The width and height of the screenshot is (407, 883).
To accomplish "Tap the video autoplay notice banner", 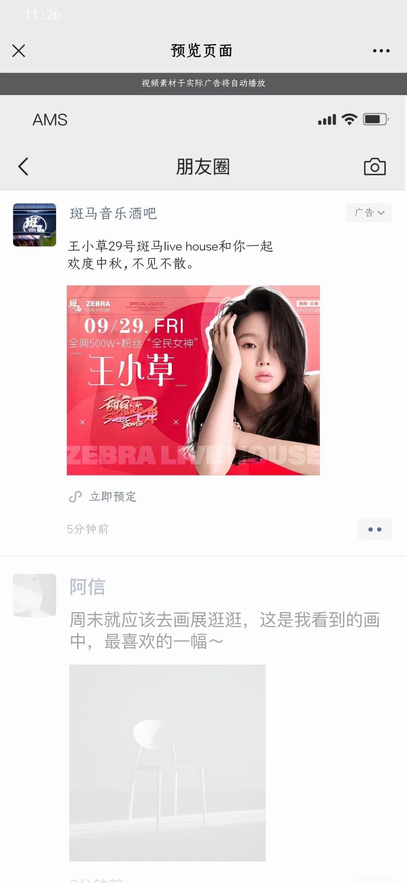I will [203, 83].
